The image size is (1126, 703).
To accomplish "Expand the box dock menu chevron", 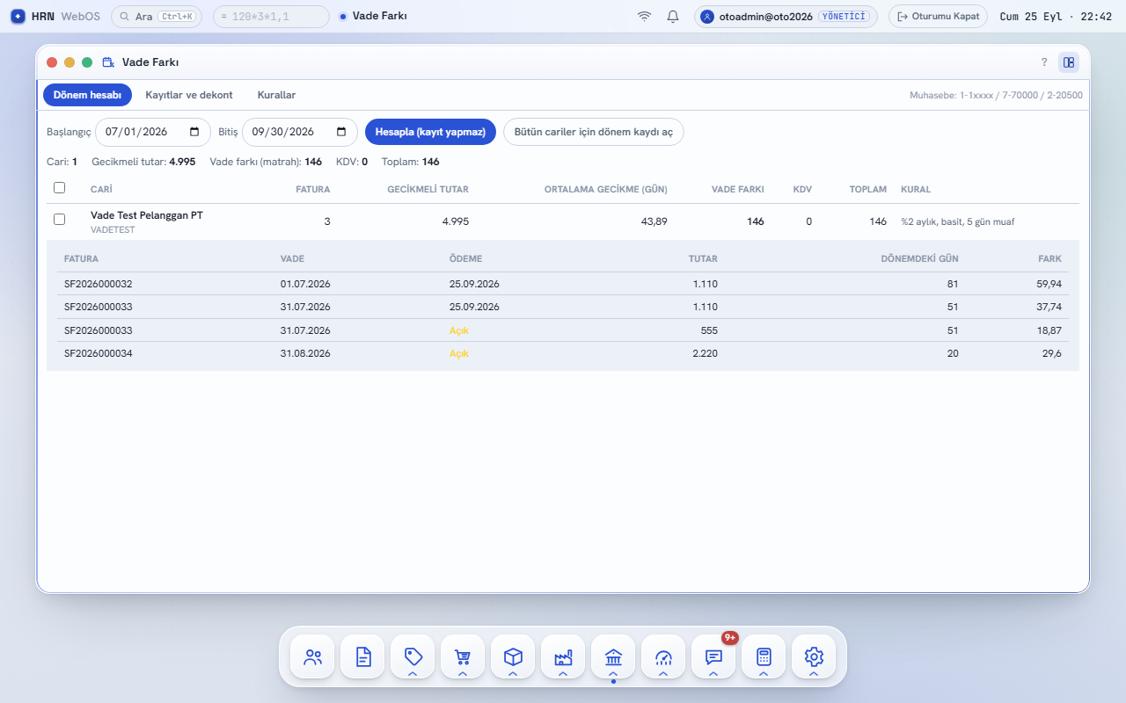I will (513, 673).
